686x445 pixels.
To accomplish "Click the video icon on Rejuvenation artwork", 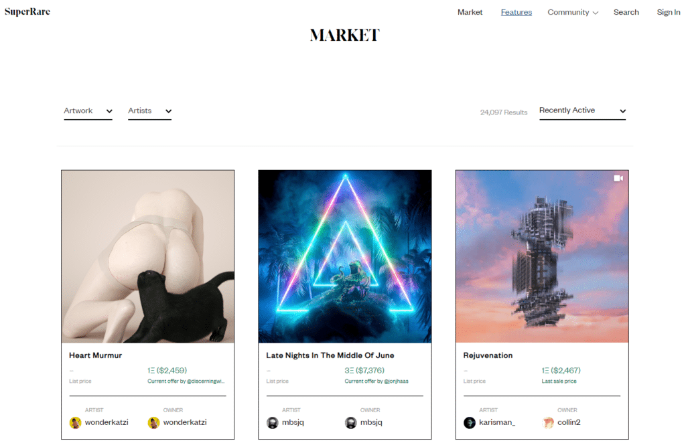I will 618,178.
